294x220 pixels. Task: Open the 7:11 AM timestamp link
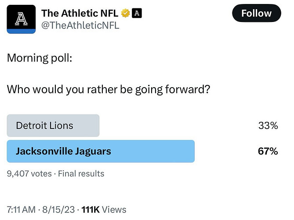[21, 209]
